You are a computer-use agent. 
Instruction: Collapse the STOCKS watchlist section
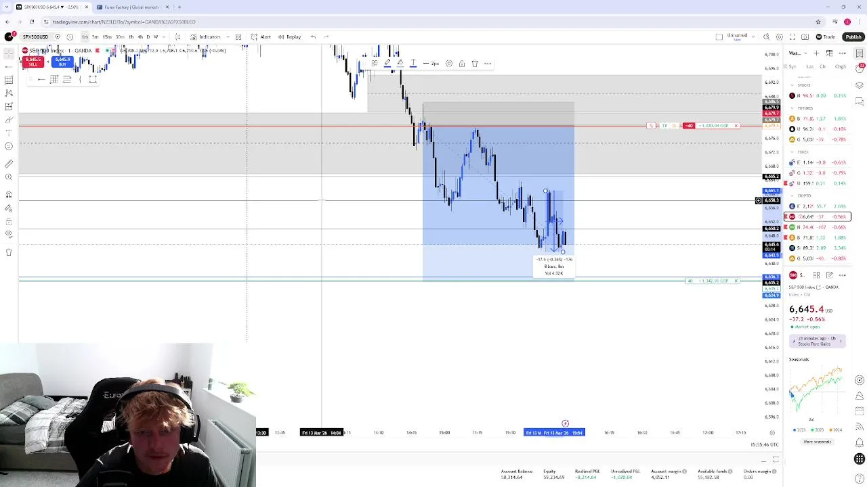(x=792, y=85)
